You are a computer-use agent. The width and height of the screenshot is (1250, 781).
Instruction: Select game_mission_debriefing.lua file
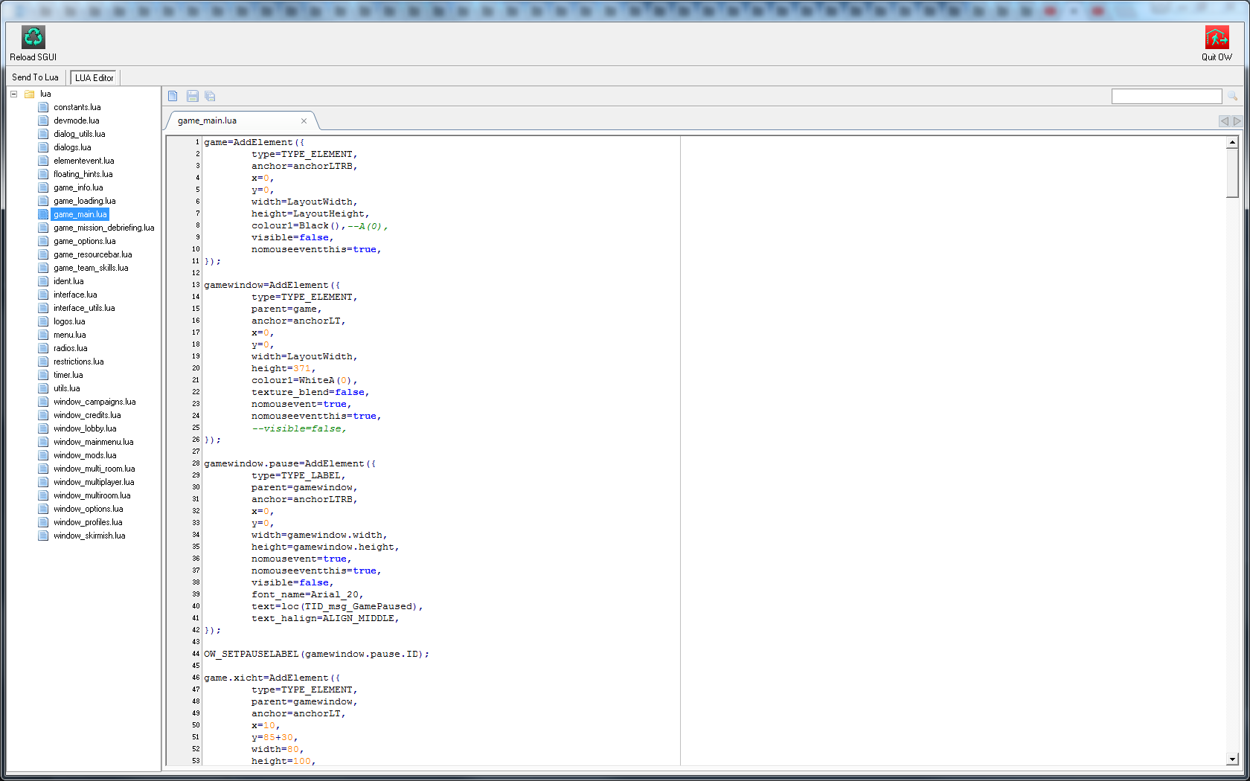coord(103,228)
